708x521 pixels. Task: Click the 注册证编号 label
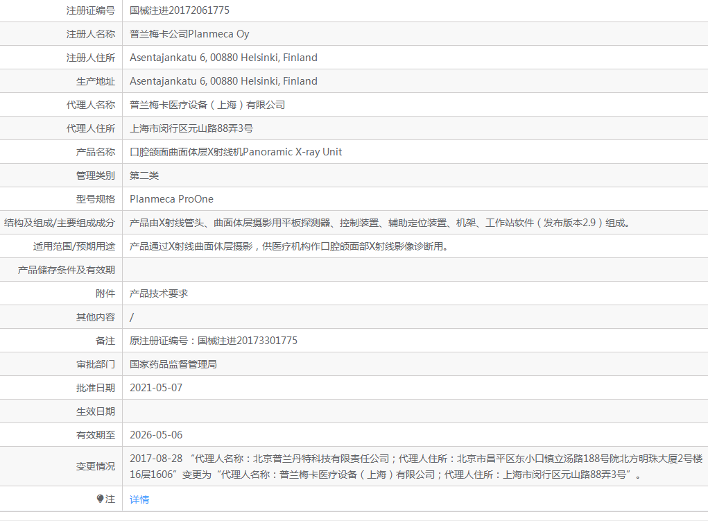[x=91, y=10]
